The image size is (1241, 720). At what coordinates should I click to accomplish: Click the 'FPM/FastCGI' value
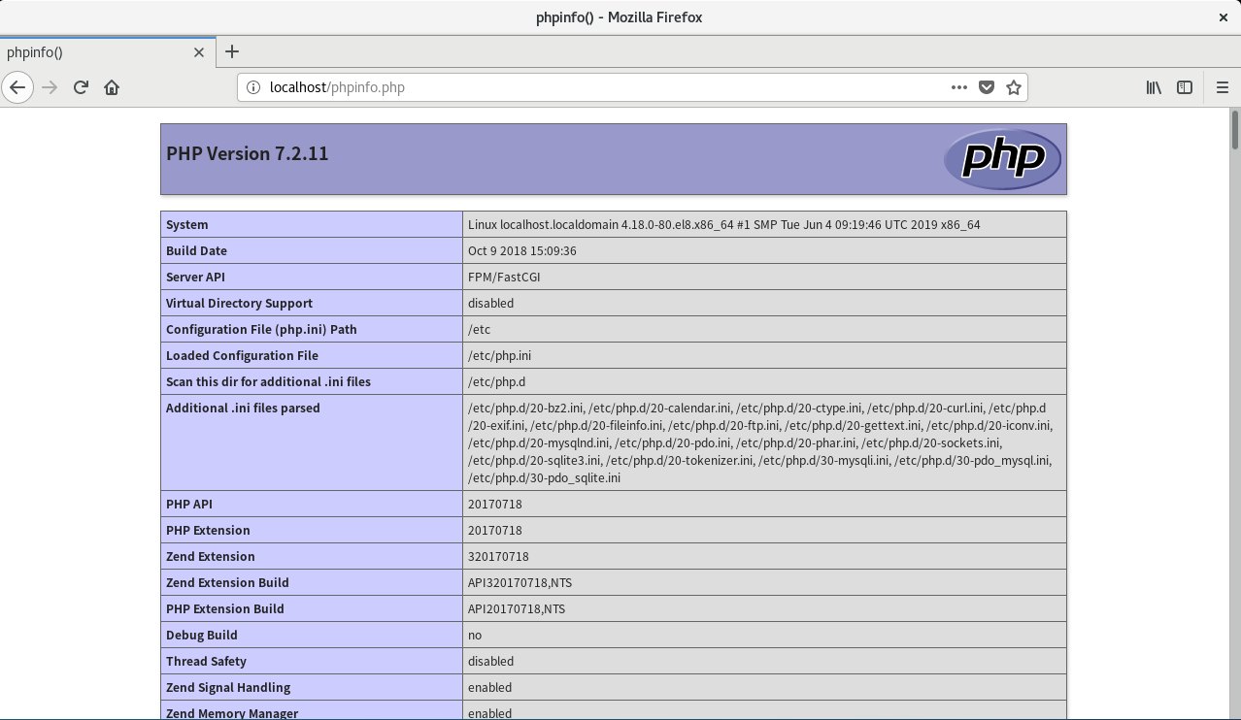(504, 277)
